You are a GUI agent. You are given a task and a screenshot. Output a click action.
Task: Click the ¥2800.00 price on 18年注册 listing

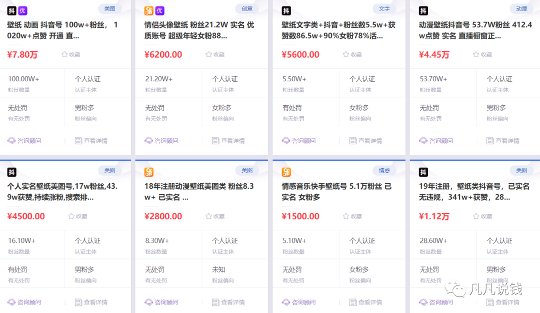[x=163, y=216]
